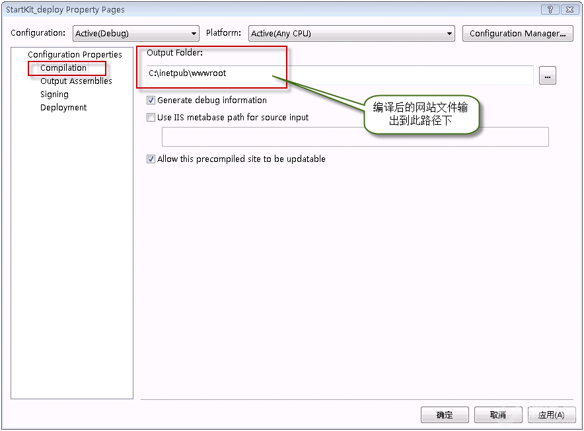
Task: Select Compilation in the tree
Action: pos(63,67)
